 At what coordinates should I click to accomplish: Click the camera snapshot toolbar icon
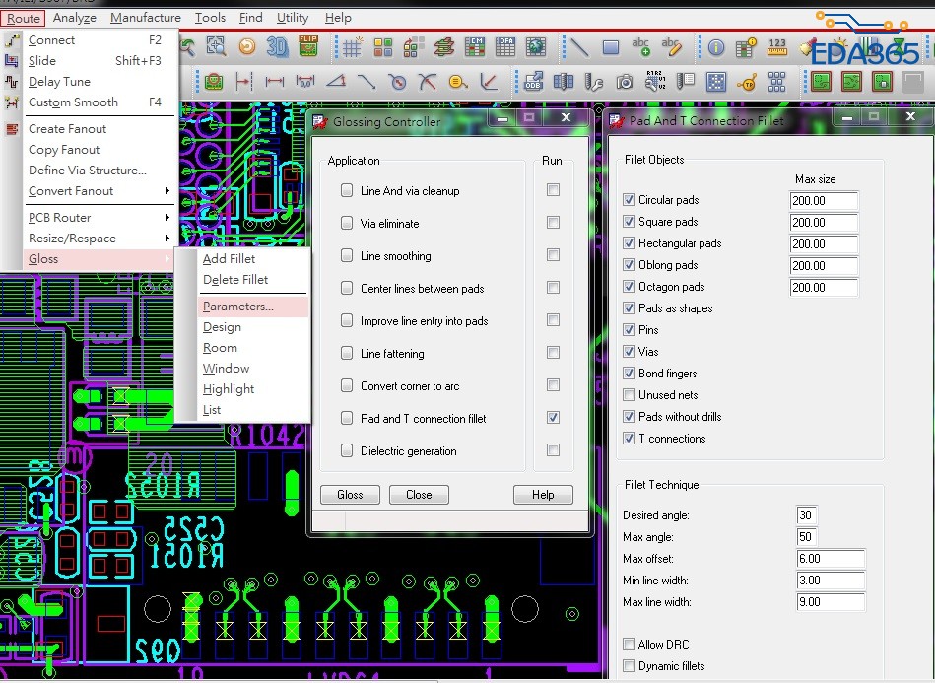click(625, 81)
